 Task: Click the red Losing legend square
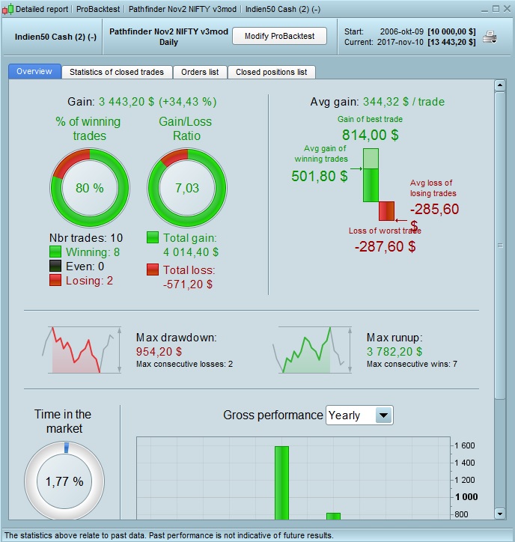click(55, 280)
